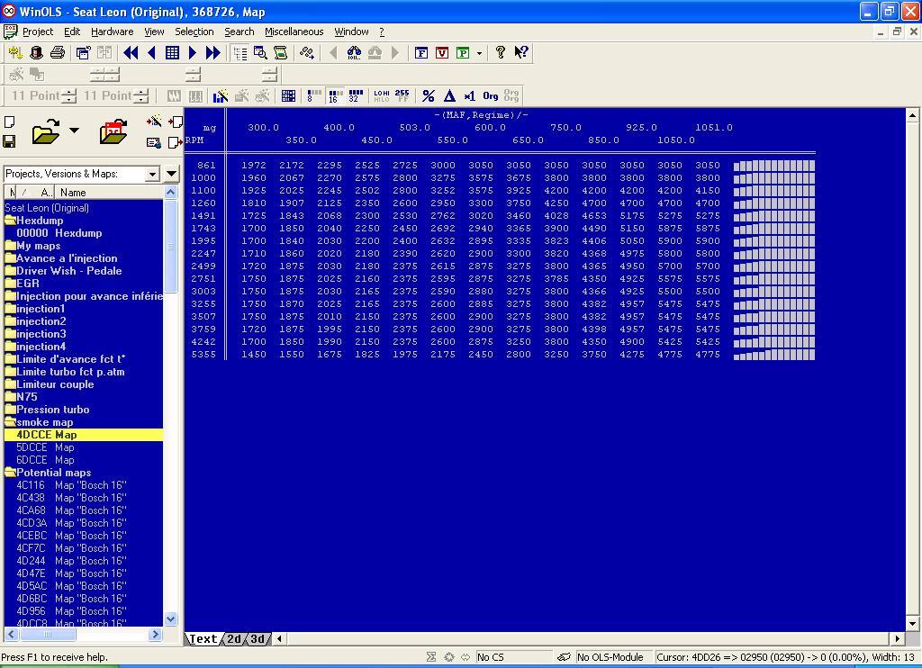Image resolution: width=922 pixels, height=668 pixels.
Task: Click the floppy disk save icon
Action: click(9, 141)
